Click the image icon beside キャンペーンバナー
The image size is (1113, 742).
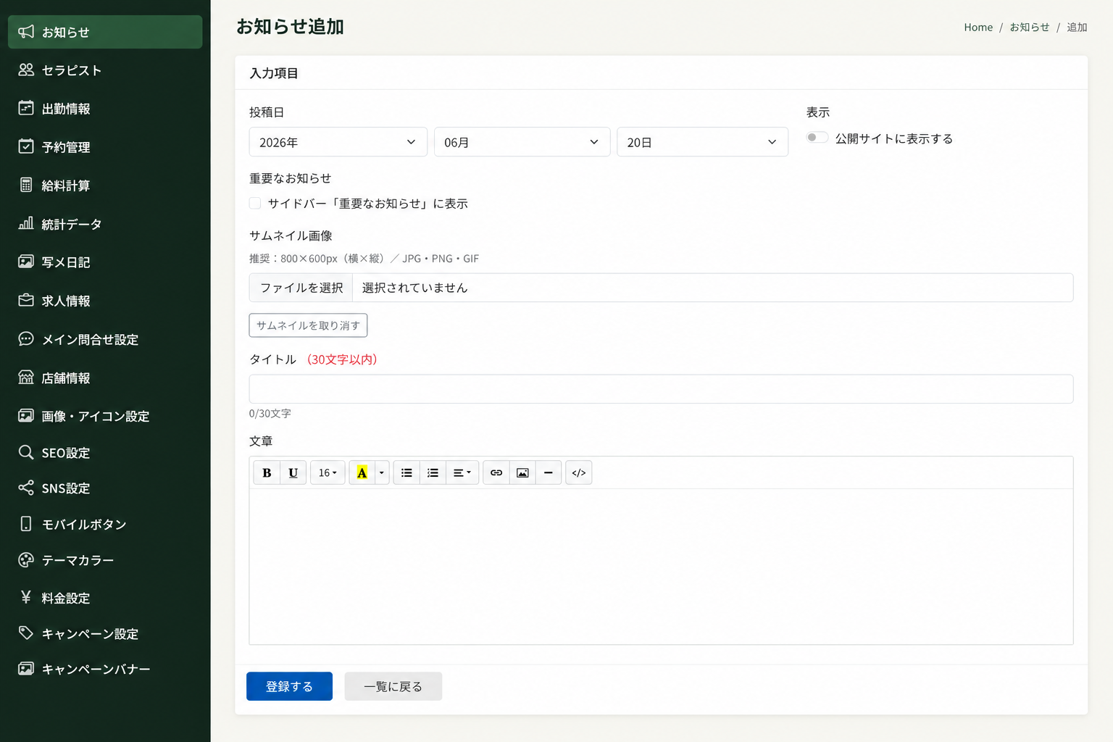[26, 668]
